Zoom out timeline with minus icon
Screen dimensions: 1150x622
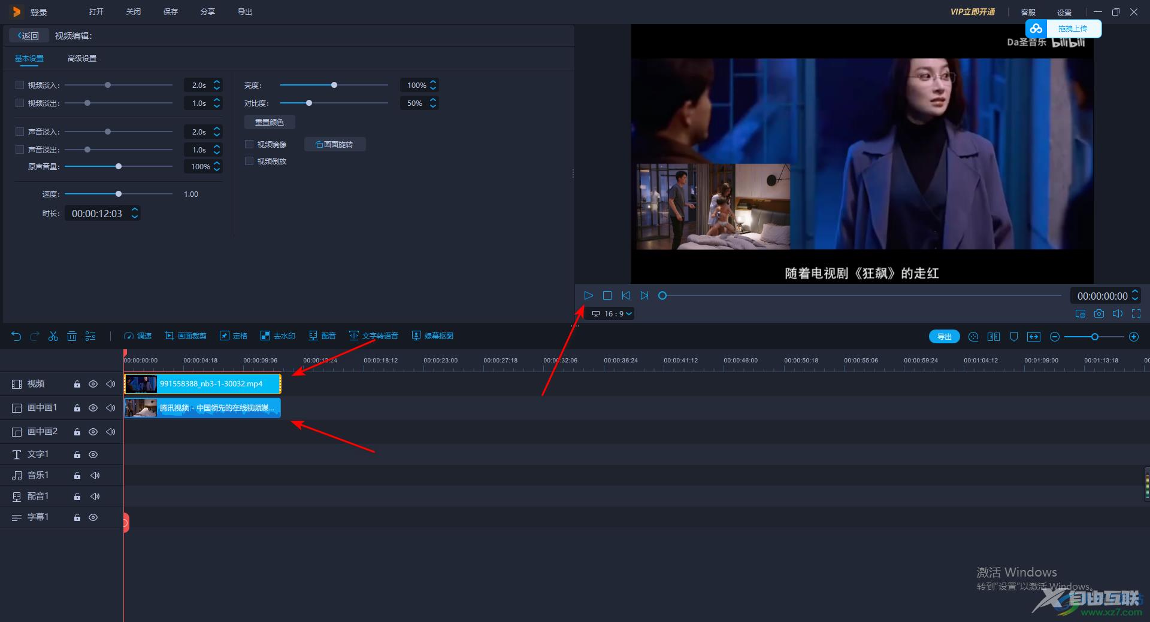[1055, 337]
